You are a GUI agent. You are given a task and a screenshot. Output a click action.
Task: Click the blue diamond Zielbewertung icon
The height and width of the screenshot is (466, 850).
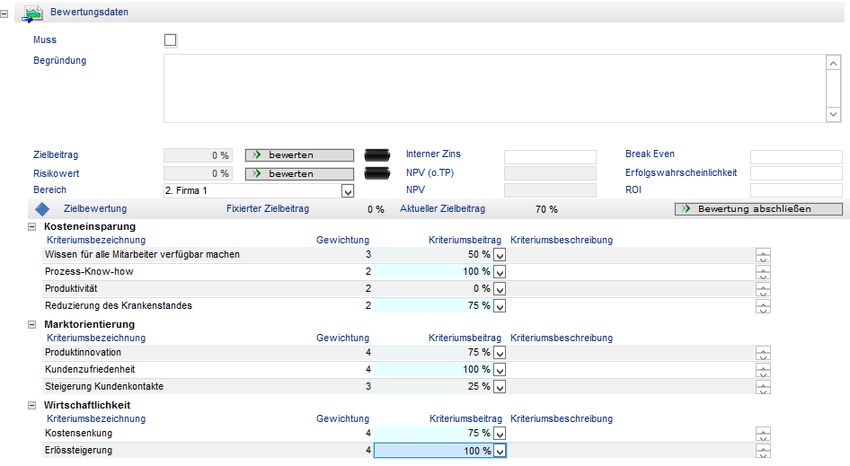(42, 209)
